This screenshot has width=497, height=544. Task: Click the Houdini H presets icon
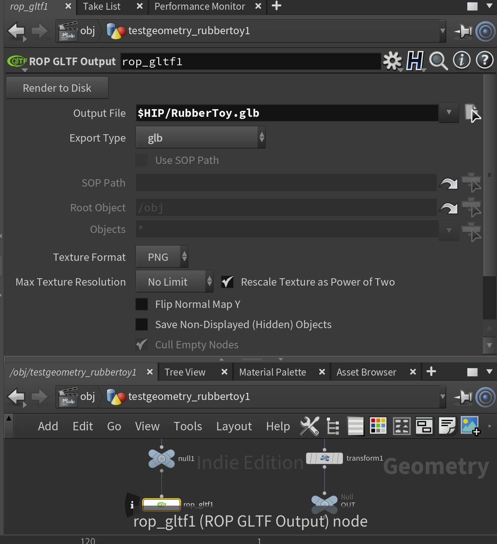click(x=415, y=61)
